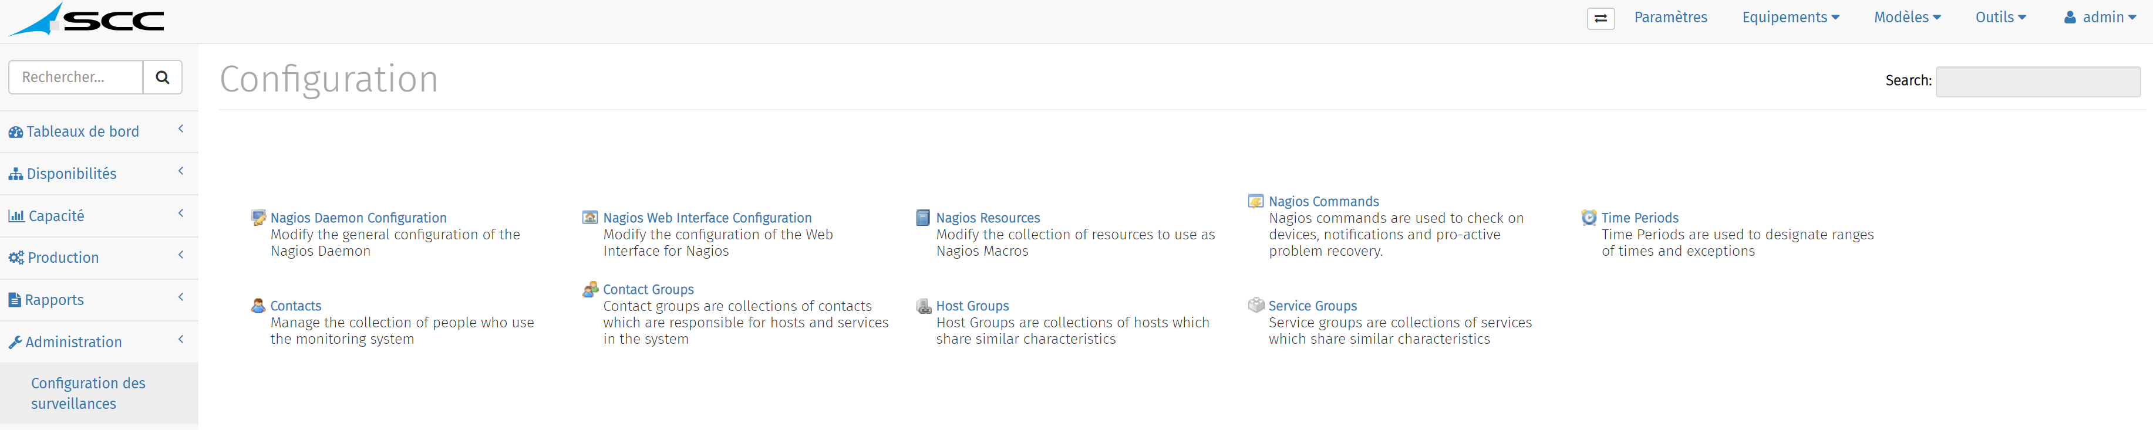The height and width of the screenshot is (430, 2153).
Task: Click the magnifier search button in sidebar
Action: pos(163,77)
